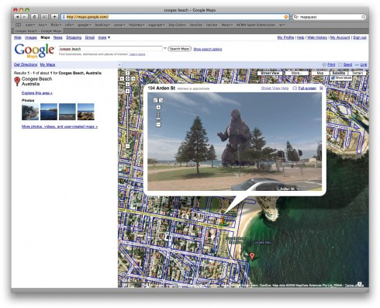The image size is (380, 308).
Task: Click the last Coogee Beach photo thumbnail
Action: [86, 112]
